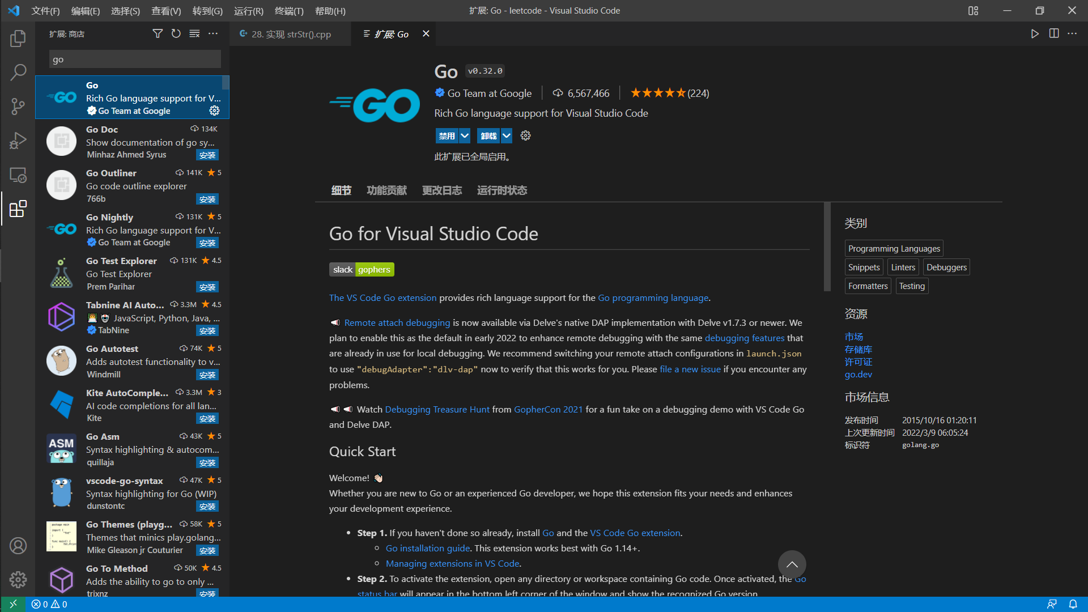Install the Go Outliner extension
The height and width of the screenshot is (612, 1088).
pos(207,199)
